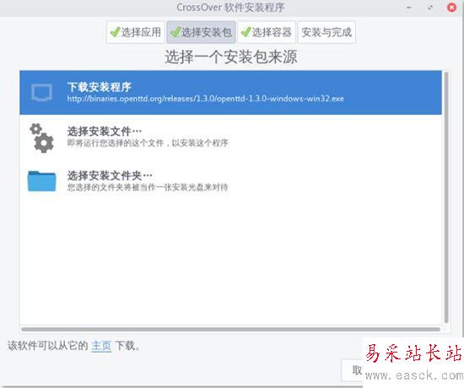
Task: Click the vertical scrollbar of the list
Action: [446, 197]
